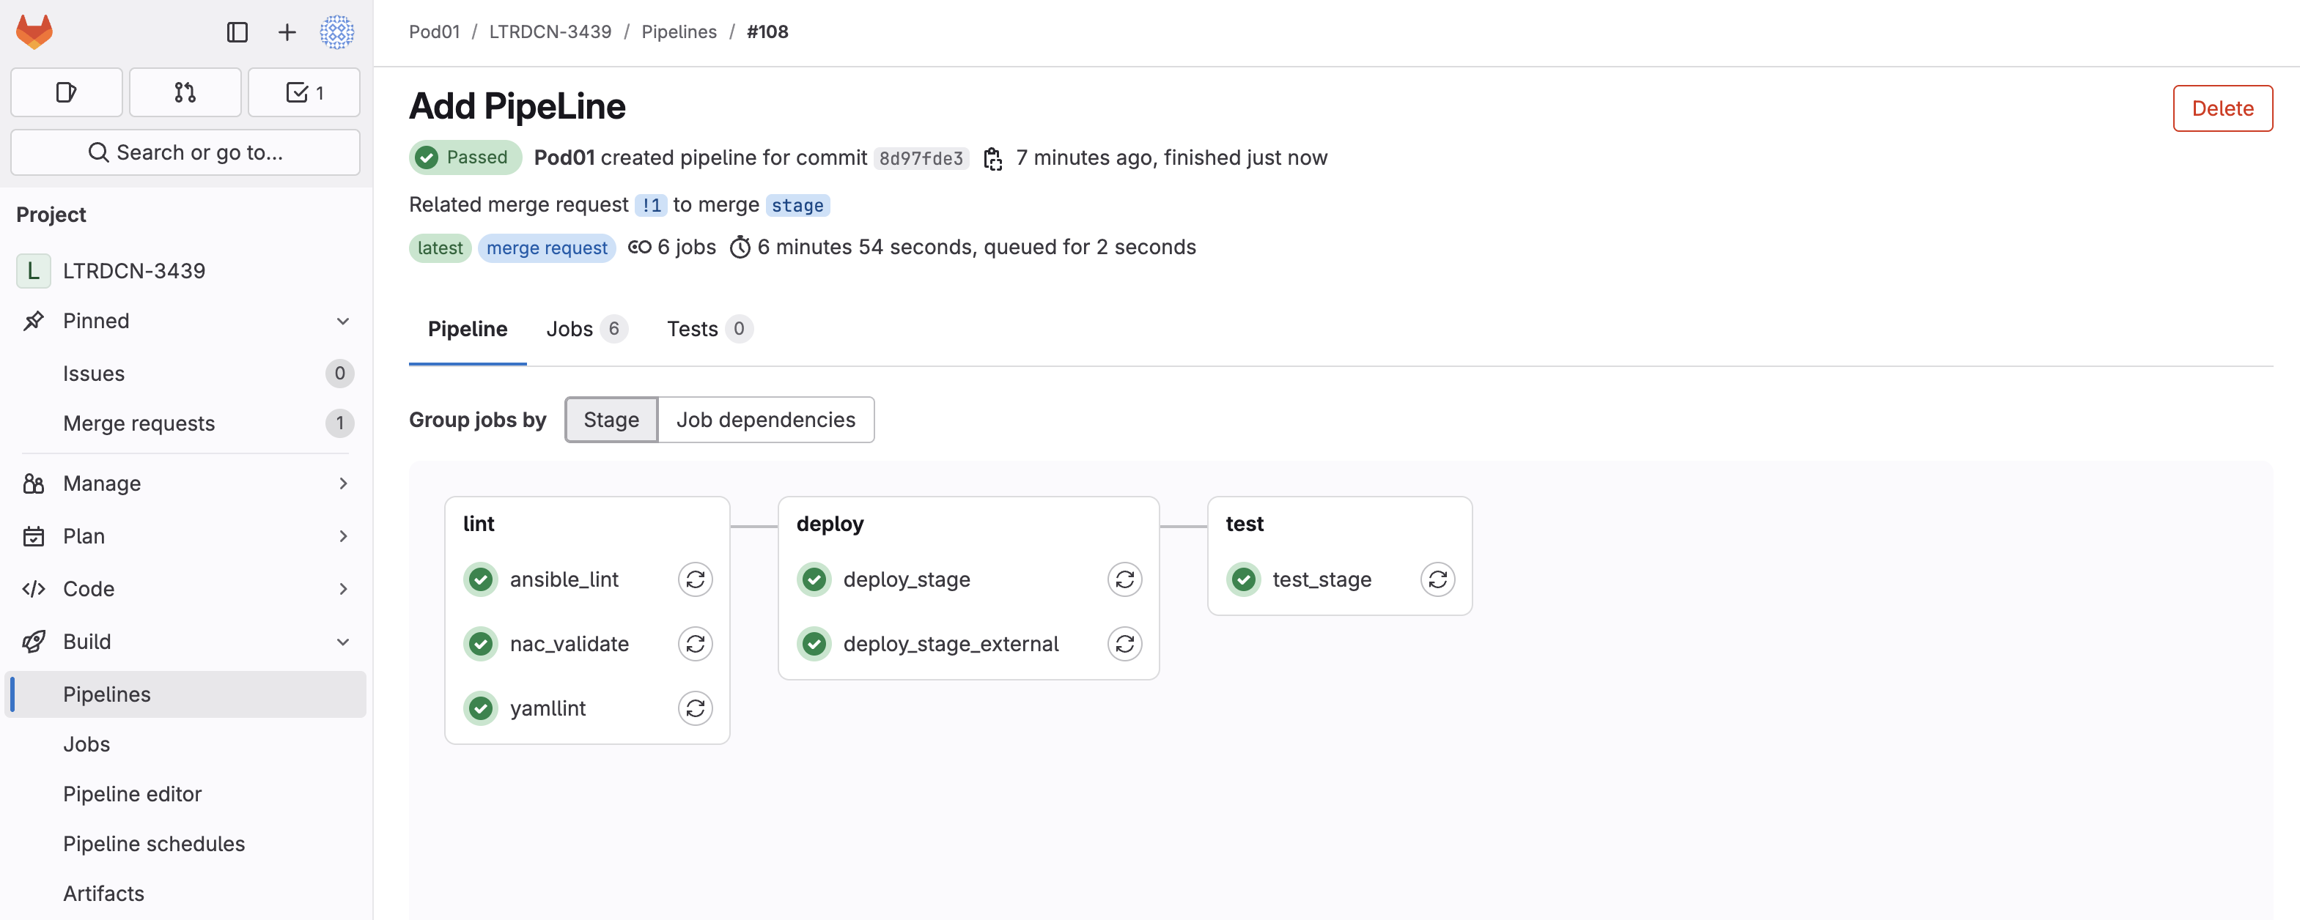
Task: Retry the deploy_stage_external job
Action: click(x=1125, y=643)
